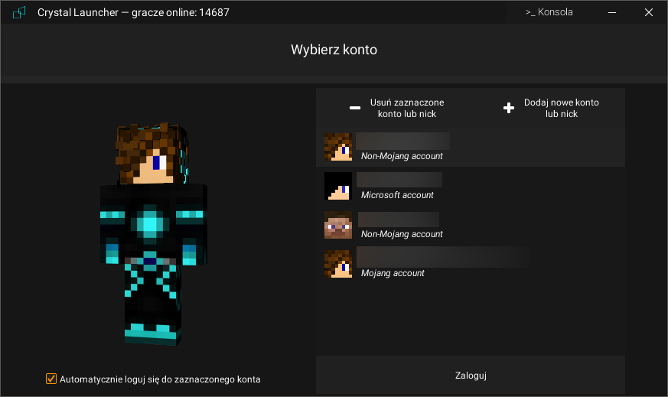The image size is (668, 397).
Task: Click the Wybierz konto heading
Action: pos(334,50)
